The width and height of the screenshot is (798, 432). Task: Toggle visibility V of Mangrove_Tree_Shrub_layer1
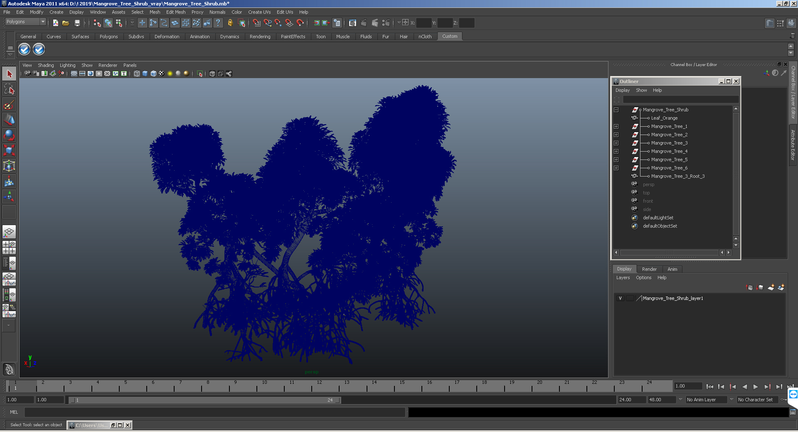click(620, 298)
